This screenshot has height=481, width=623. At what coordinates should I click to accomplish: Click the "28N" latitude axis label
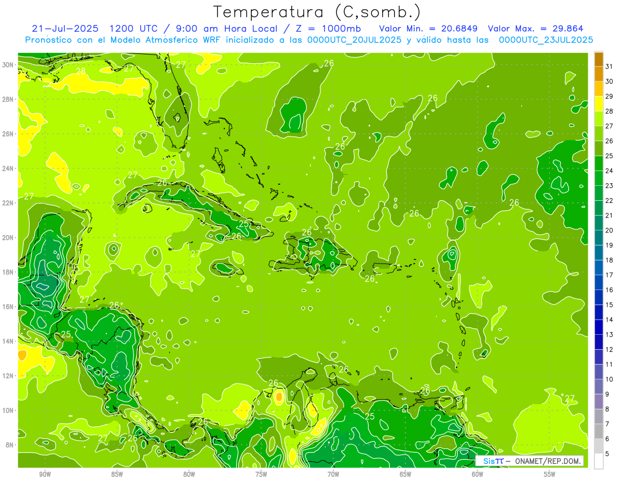(x=8, y=99)
